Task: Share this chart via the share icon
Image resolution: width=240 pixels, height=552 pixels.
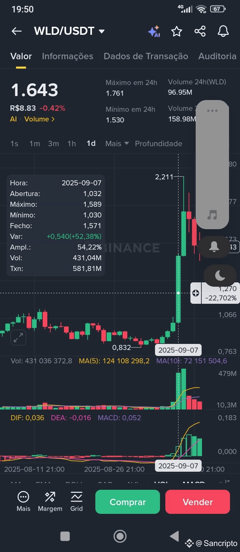Action: coord(200,31)
